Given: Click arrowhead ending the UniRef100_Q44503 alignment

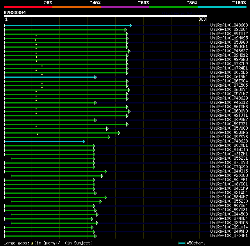Looking at the screenshot, I should click(97, 215).
